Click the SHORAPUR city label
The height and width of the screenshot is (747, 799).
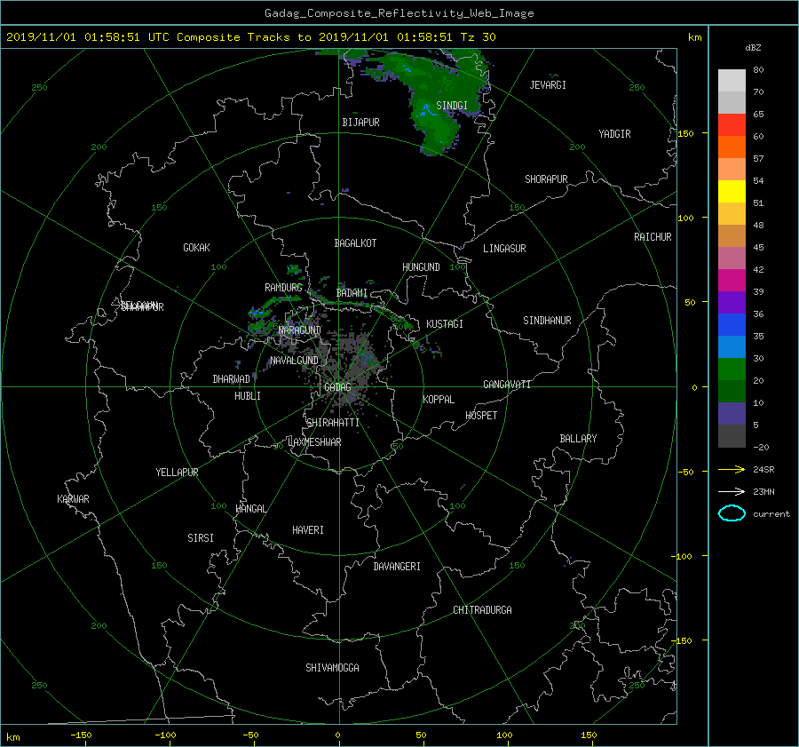(x=546, y=179)
